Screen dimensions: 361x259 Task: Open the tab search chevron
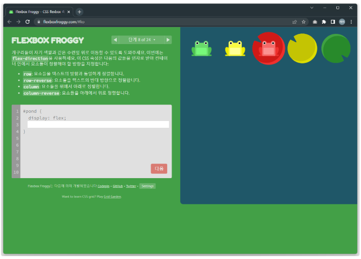(312, 8)
